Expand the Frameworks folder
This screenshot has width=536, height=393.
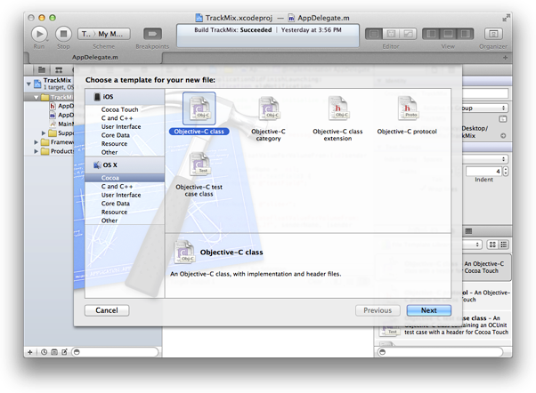click(x=36, y=142)
